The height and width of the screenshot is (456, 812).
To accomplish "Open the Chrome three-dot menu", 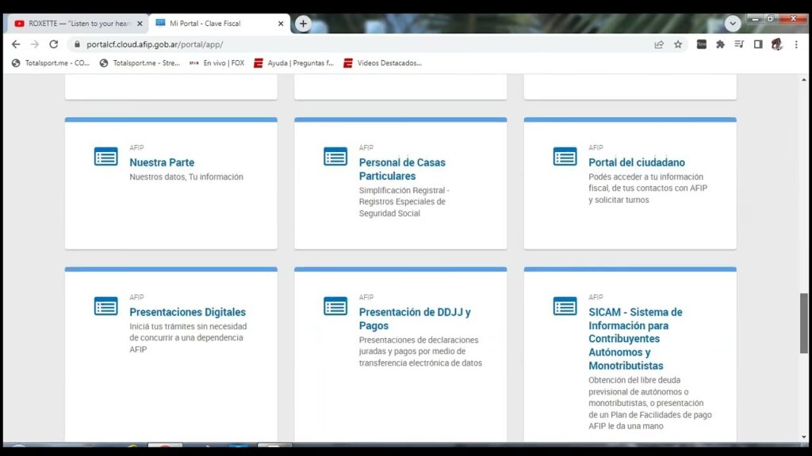I will [x=796, y=44].
